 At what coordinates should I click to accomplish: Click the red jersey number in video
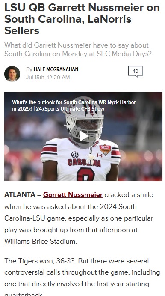85,174
